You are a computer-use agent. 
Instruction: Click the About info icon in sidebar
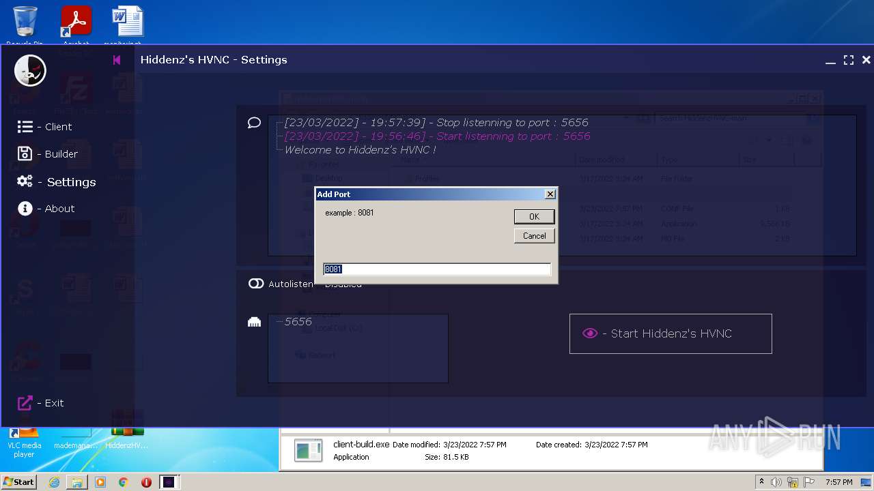coord(25,209)
